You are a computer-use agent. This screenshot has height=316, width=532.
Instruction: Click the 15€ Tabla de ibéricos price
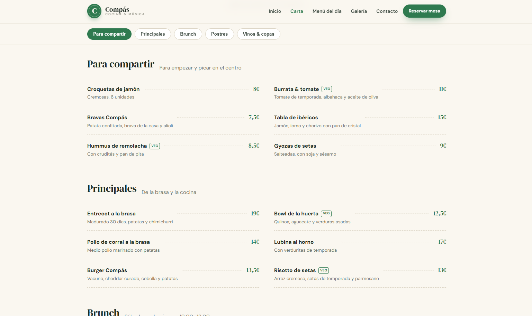coord(442,117)
